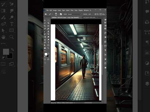Open the Select menu
The image size is (150, 112).
(x=68, y=10)
